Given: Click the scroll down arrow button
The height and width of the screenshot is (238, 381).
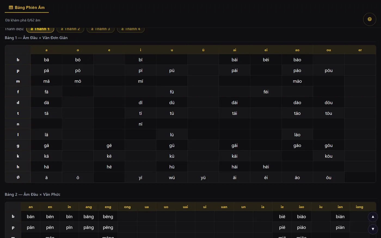Looking at the screenshot, I should (373, 229).
